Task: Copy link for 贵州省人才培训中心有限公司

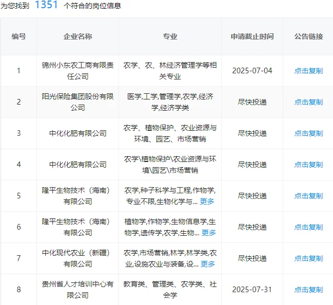Action: point(308,290)
